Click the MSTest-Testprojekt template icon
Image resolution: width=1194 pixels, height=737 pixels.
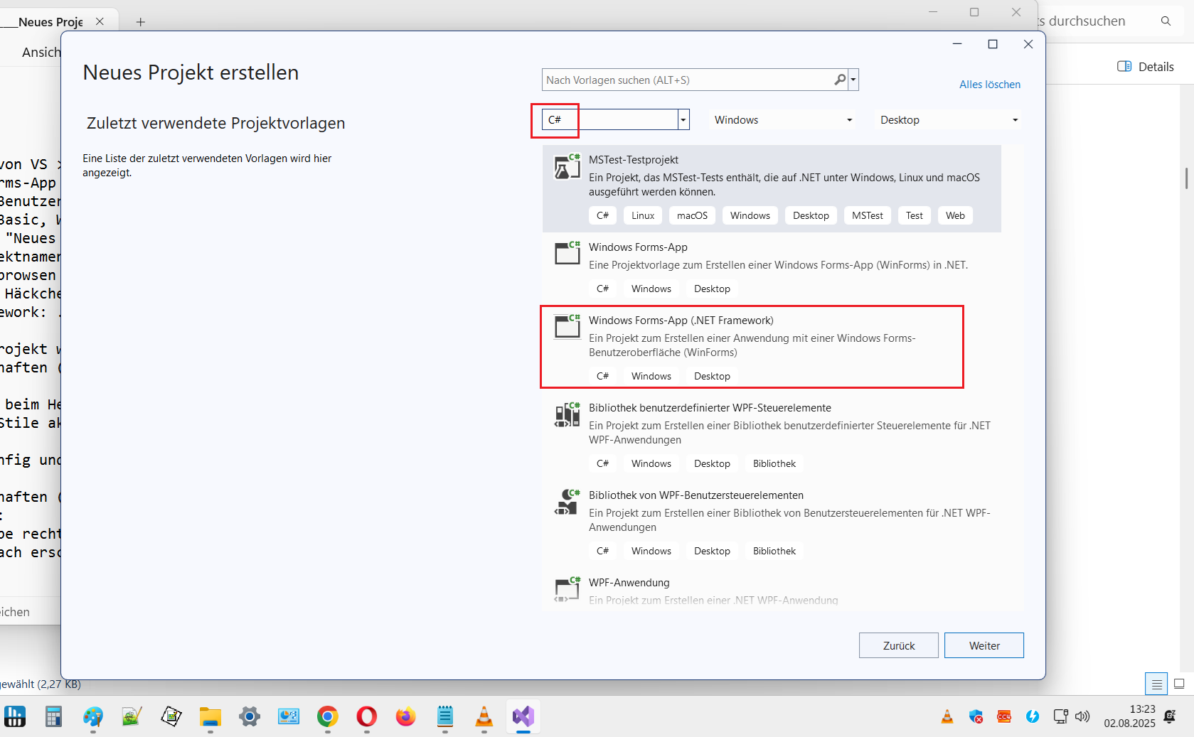[x=567, y=167]
